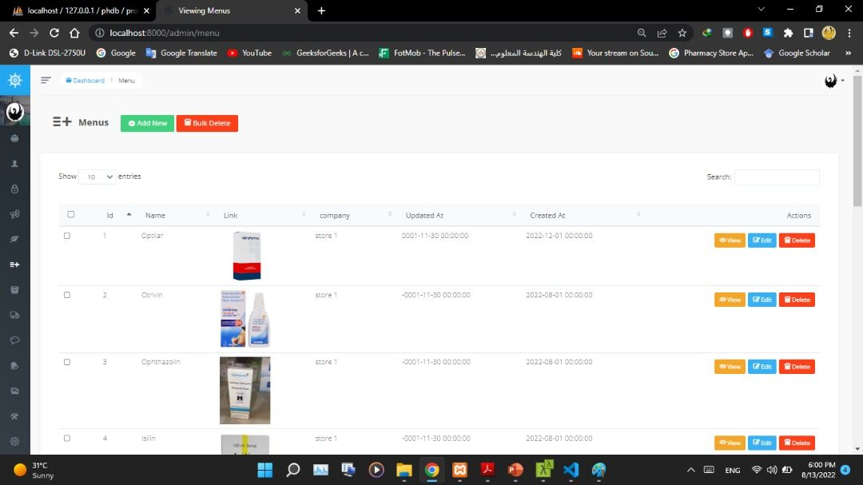Click the Bulk Delete button
Viewport: 863px width, 485px height.
coord(207,123)
